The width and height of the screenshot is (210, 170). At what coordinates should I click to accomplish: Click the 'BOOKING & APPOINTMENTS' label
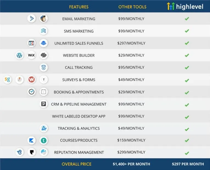pos(79,92)
